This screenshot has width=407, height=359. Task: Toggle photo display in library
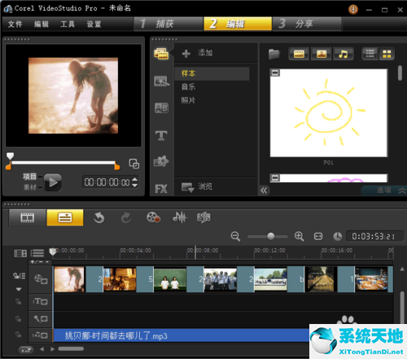pyautogui.click(x=322, y=54)
